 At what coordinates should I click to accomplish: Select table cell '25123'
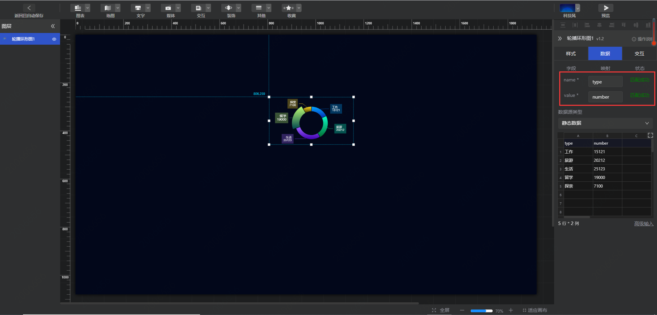coord(608,169)
